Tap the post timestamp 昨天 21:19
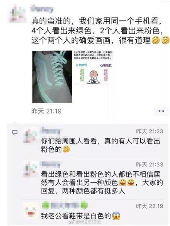The width and height of the screenshot is (170, 226). [46, 111]
